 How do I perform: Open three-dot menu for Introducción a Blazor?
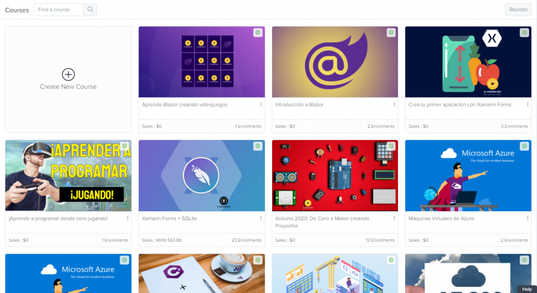coord(394,105)
